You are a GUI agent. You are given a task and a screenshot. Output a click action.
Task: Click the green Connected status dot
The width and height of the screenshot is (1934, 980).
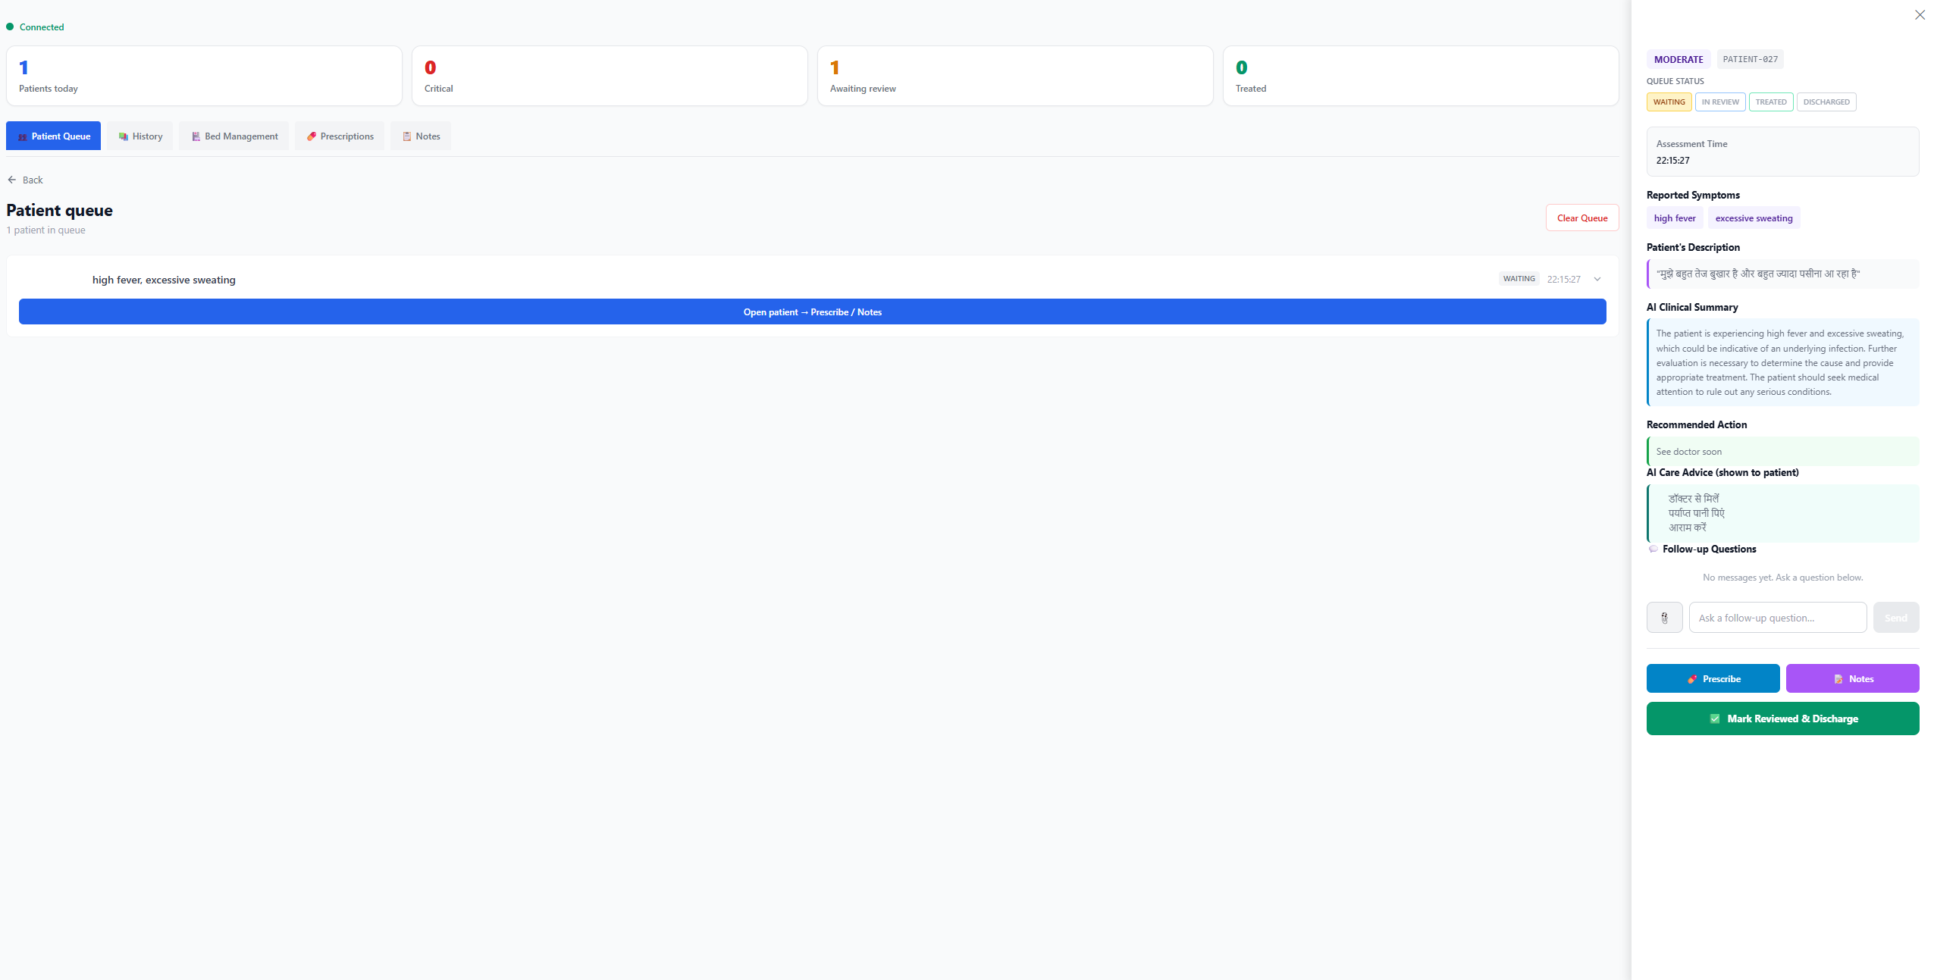(x=10, y=27)
